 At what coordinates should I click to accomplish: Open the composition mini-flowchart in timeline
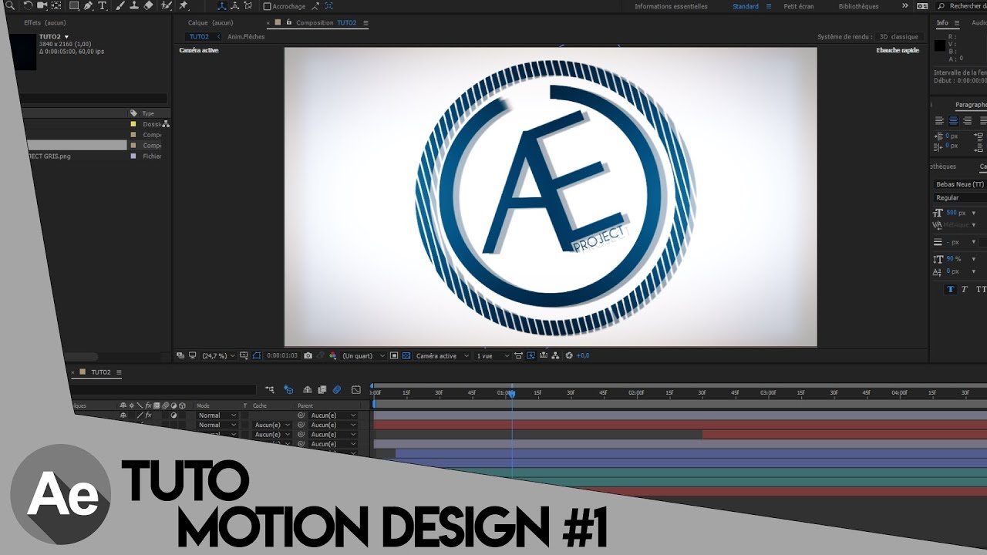pos(270,390)
